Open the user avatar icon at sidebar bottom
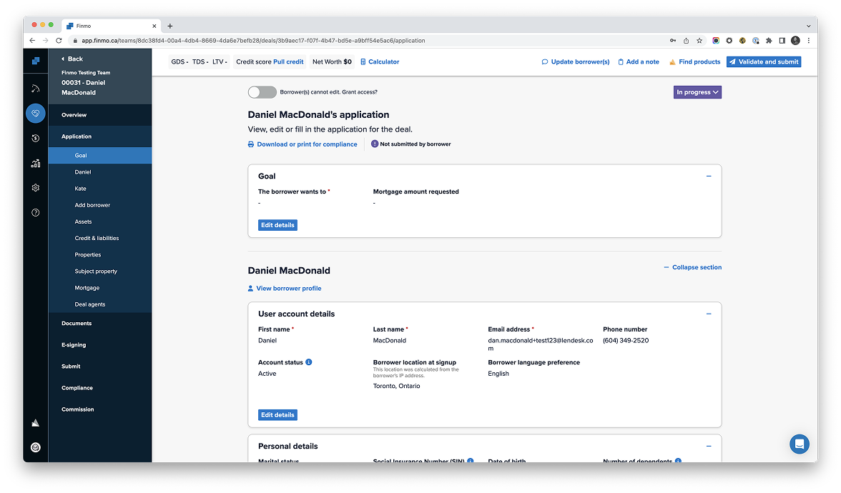Screen dimensions: 841x493 point(36,447)
